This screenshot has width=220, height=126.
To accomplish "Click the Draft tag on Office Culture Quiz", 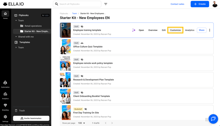I will (76, 43).
